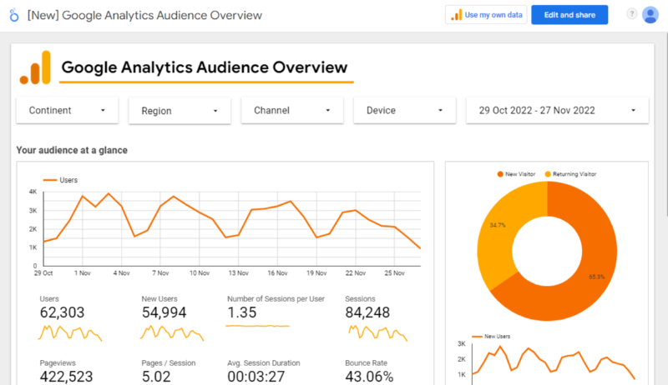
Task: Click the Looker Studio logo icon
Action: (14, 15)
